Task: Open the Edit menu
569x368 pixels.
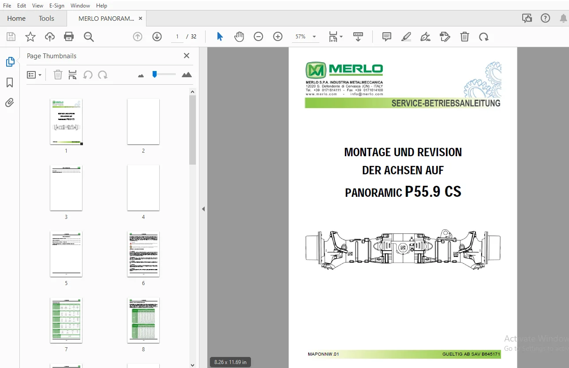Action: coord(22,6)
